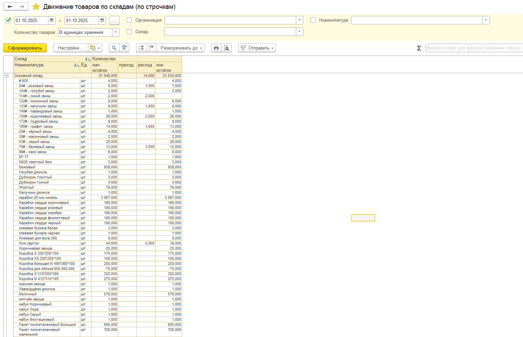The image size is (523, 337).
Task: Click the magnifier search icon in toolbar
Action: (x=114, y=48)
